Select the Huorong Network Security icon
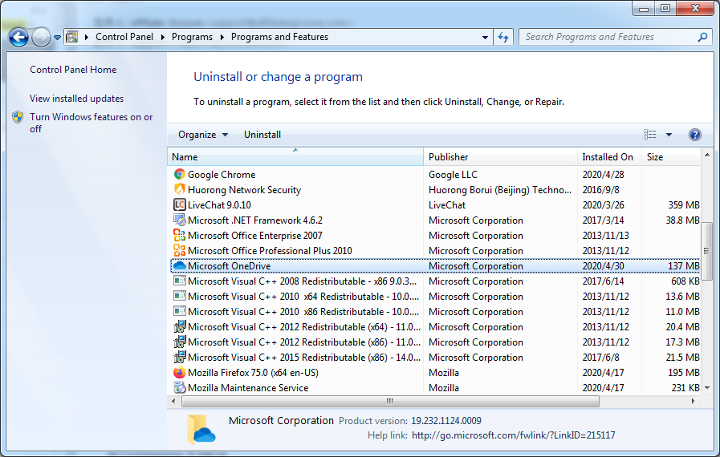 [180, 189]
